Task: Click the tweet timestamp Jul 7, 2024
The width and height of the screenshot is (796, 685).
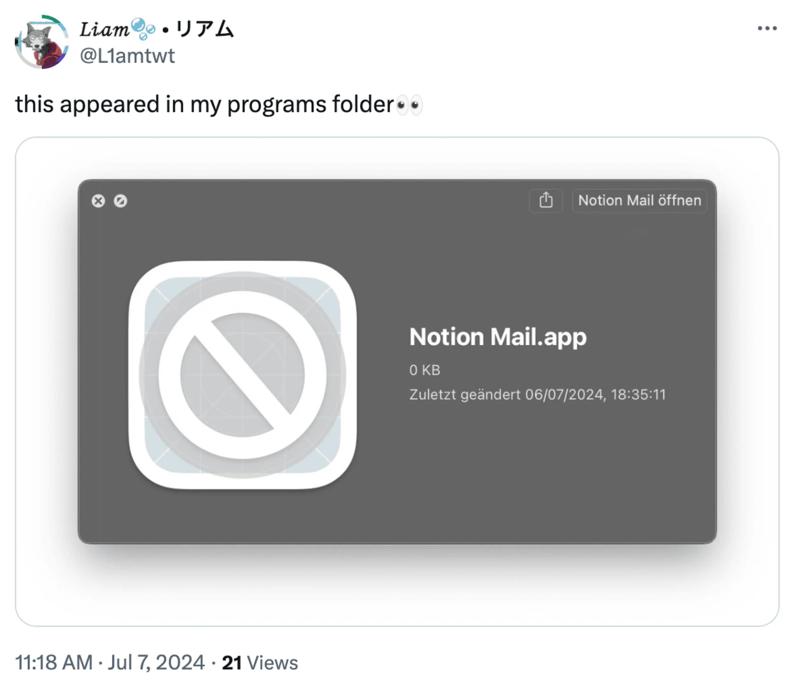Action: 155,662
